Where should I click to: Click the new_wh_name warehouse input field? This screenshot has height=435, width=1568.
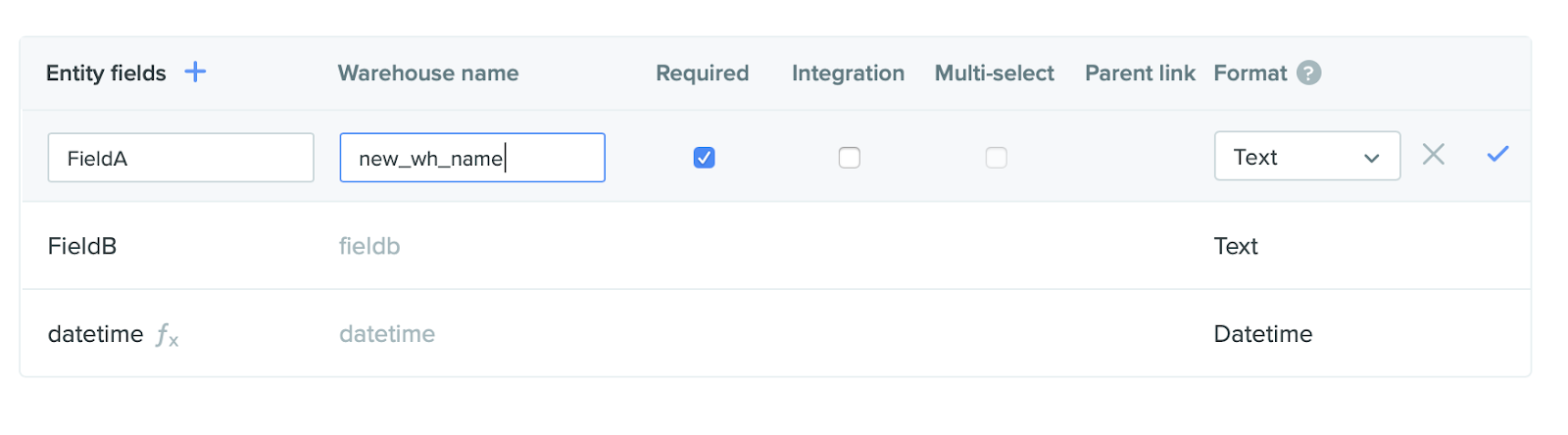[472, 158]
